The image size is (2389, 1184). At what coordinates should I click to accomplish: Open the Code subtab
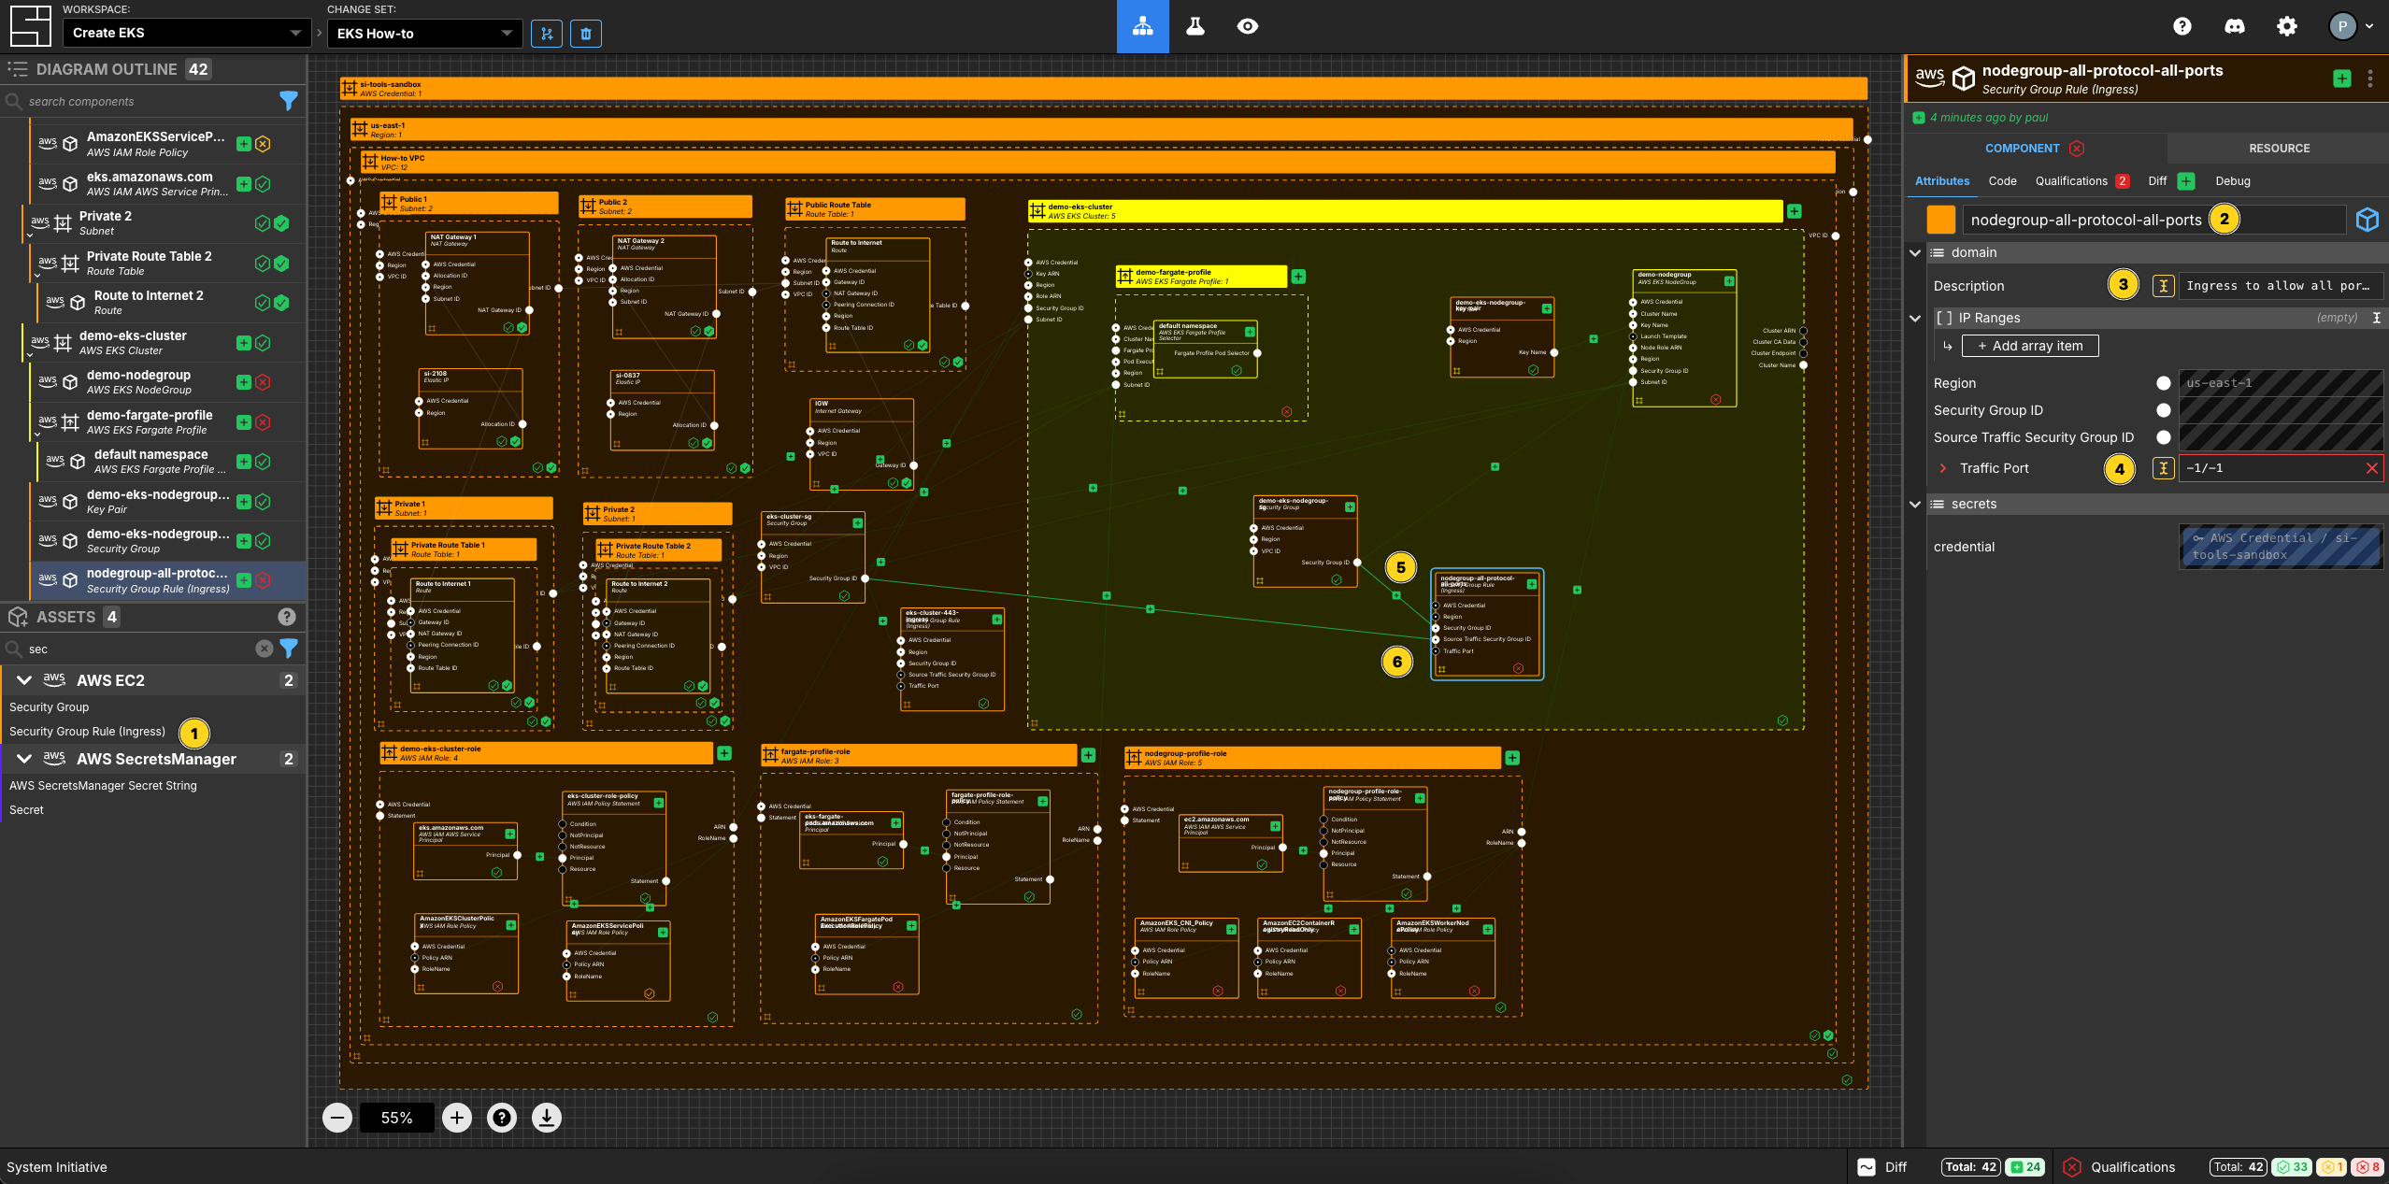tap(2002, 181)
